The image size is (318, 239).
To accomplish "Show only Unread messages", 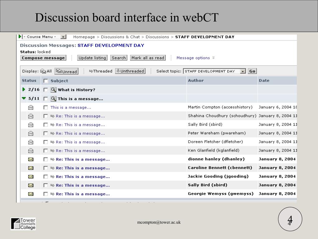I will [x=66, y=71].
